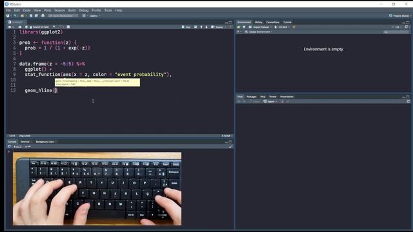This screenshot has height=232, width=413.
Task: Maximize the Environment pane
Action: (x=408, y=23)
